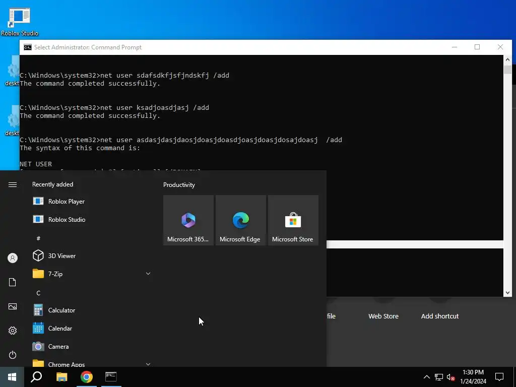Click the Command Prompt title bar icon
Viewport: 516px width, 387px height.
coord(28,47)
